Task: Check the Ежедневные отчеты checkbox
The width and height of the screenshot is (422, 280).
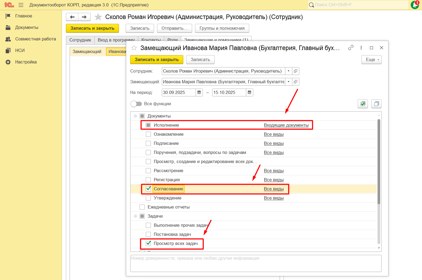Action: pyautogui.click(x=142, y=207)
